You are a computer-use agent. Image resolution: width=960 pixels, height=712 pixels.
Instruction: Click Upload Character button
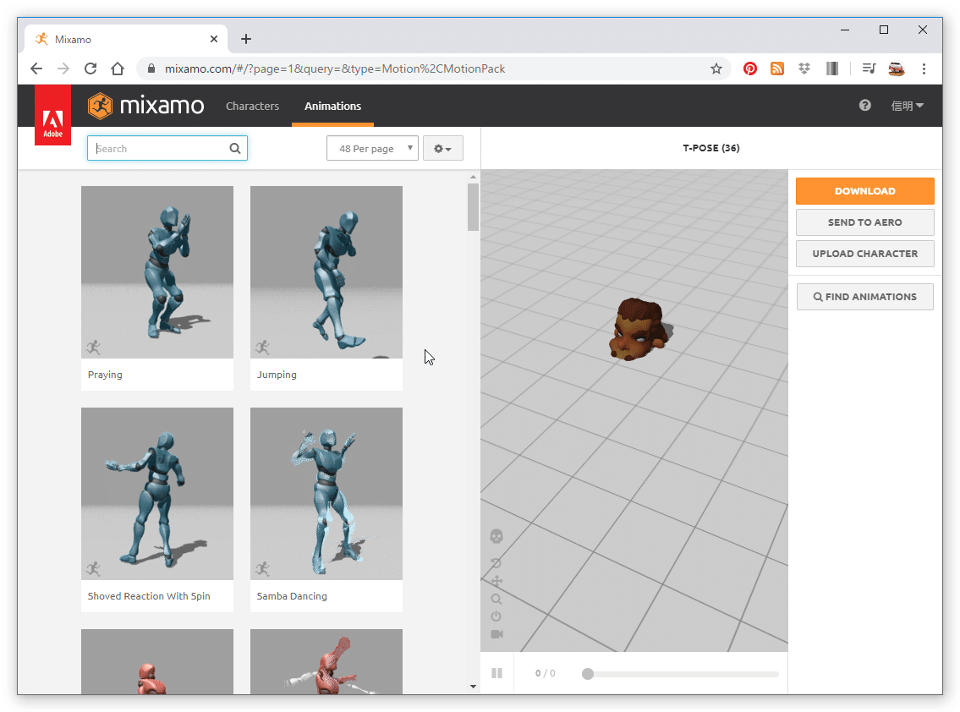pyautogui.click(x=864, y=254)
